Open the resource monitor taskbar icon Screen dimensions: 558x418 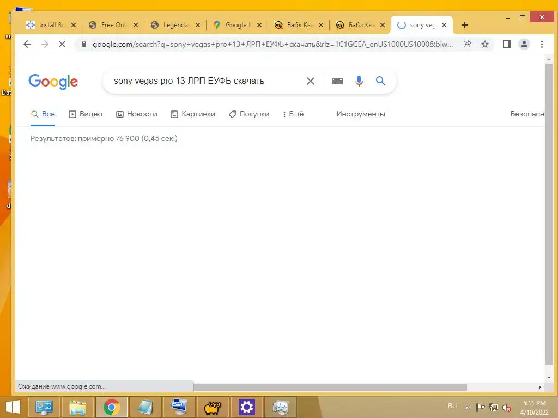point(281,407)
